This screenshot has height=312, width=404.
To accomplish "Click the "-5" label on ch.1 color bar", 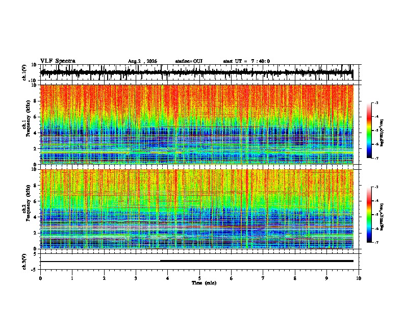I will 376,131.
